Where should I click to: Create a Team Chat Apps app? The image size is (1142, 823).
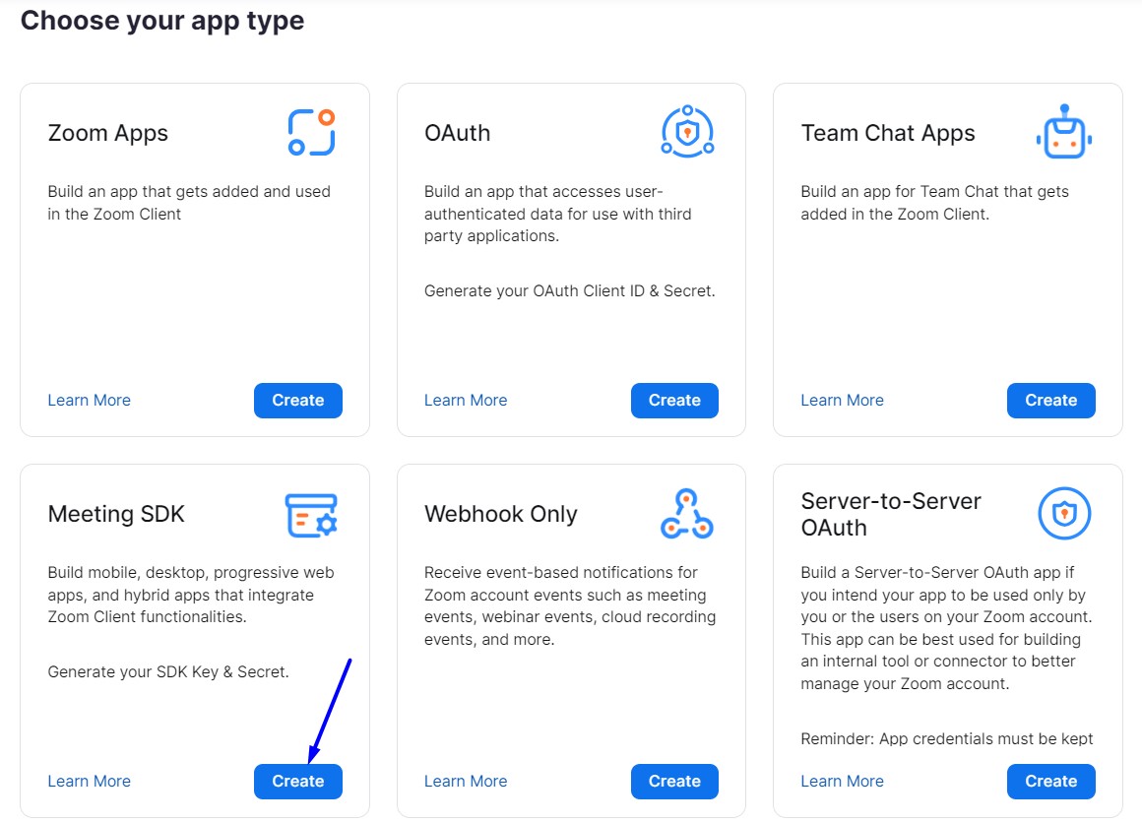(x=1051, y=401)
